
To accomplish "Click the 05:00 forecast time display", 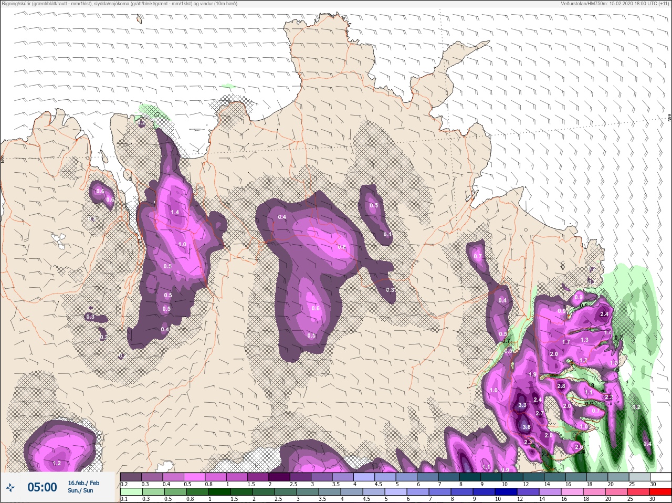I will click(x=42, y=487).
